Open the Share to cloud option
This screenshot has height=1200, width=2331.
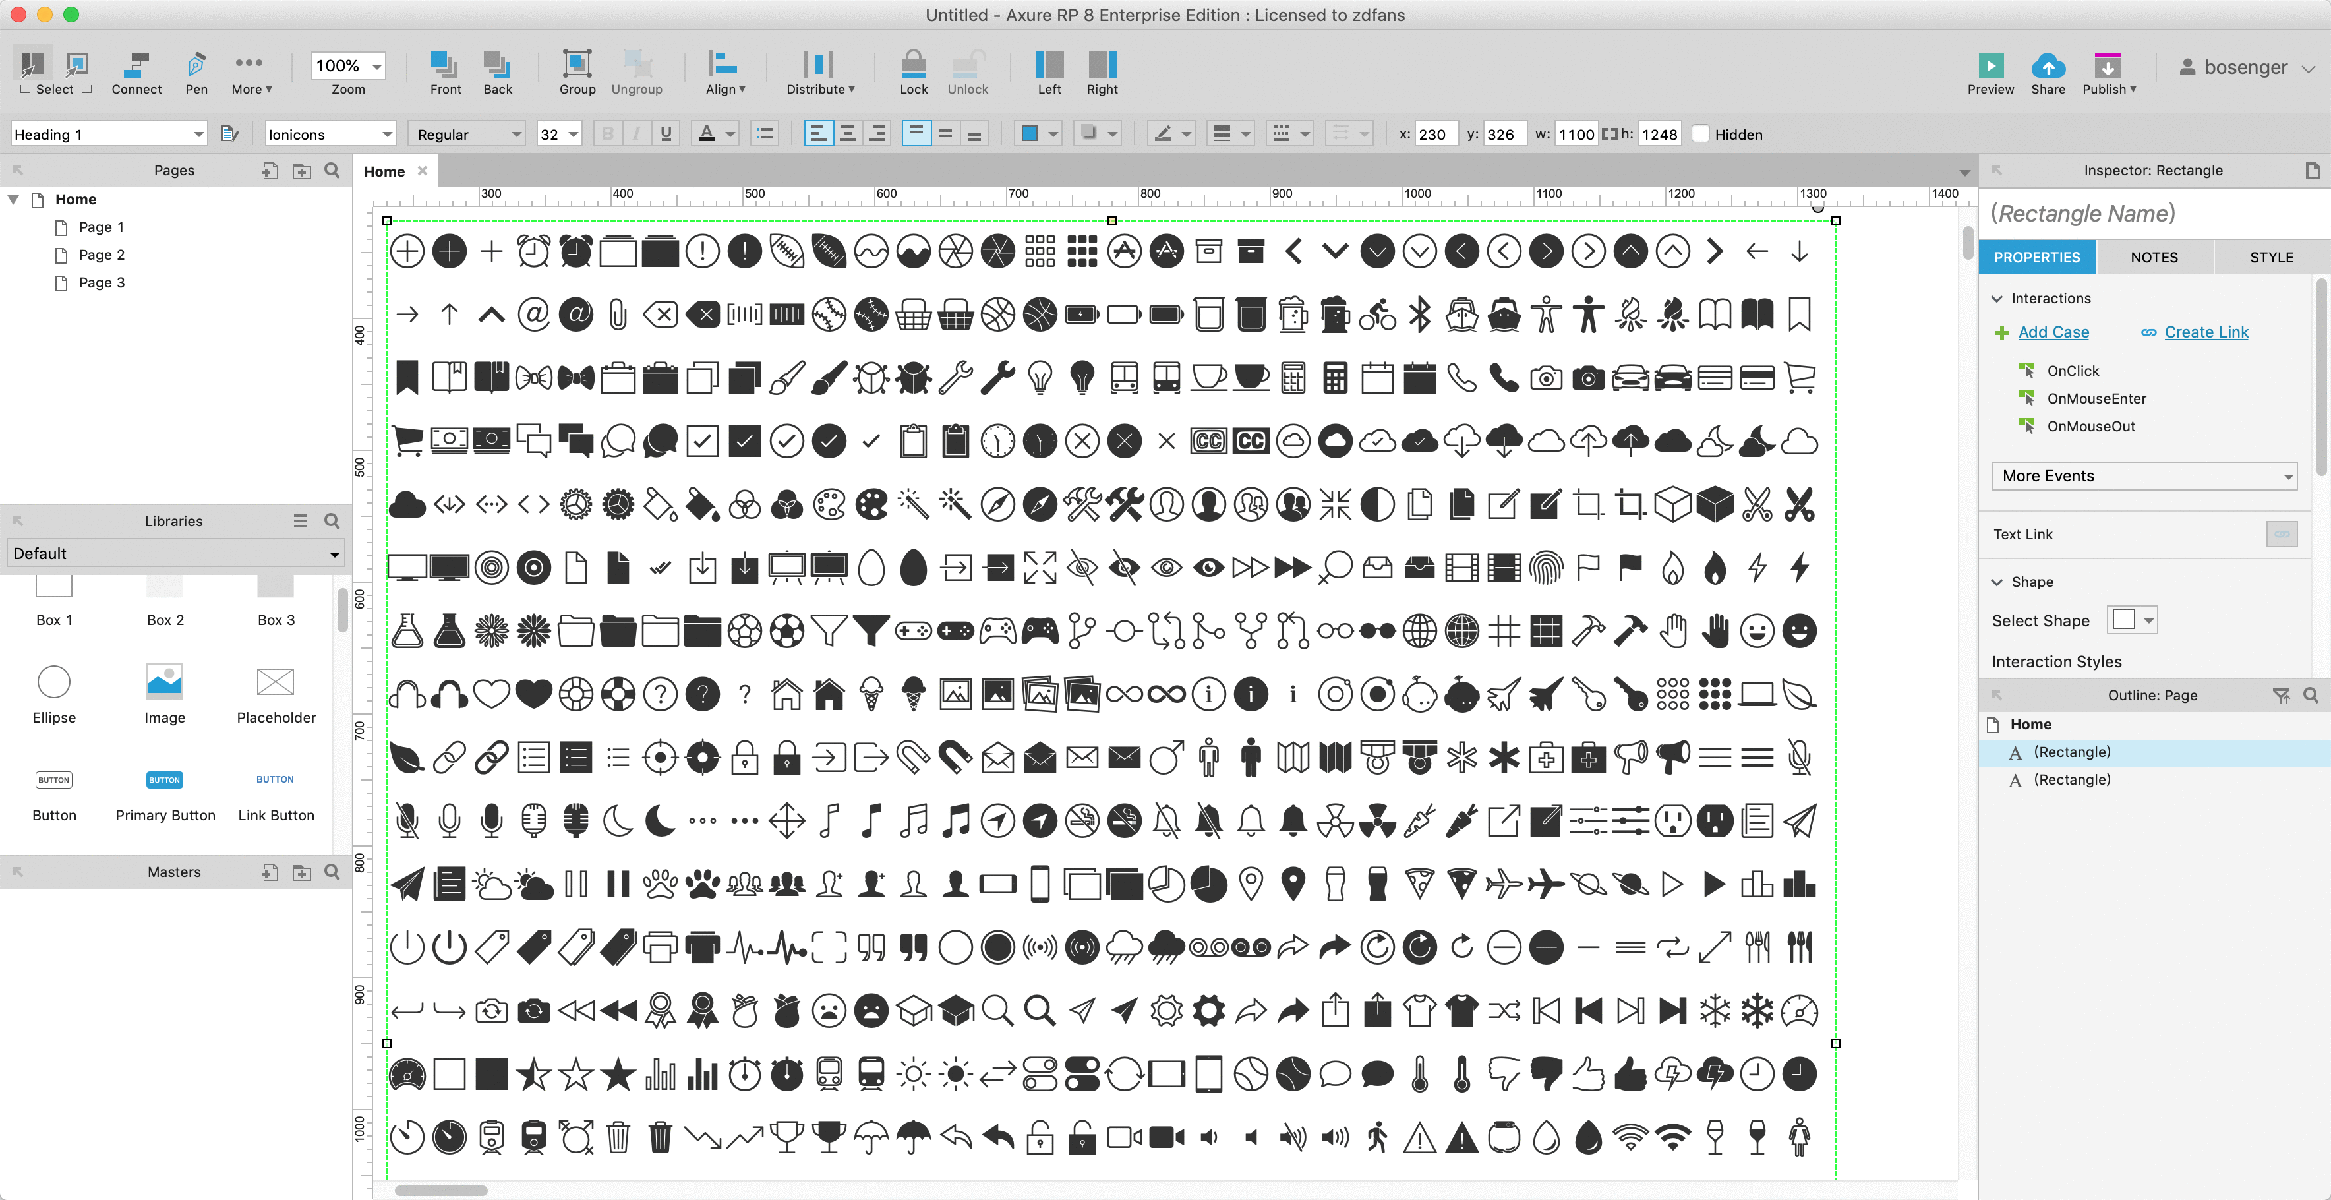coord(2048,73)
